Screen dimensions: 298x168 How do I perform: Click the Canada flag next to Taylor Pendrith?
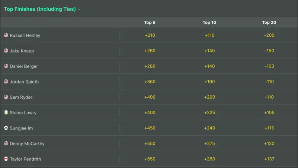pos(6,159)
